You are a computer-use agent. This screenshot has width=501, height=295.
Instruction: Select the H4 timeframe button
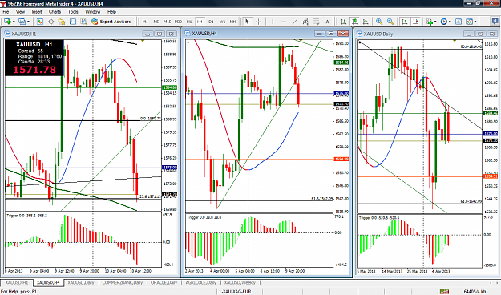click(200, 22)
